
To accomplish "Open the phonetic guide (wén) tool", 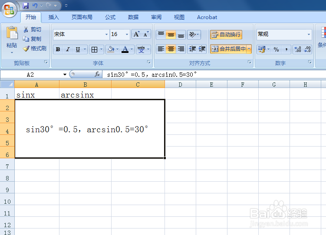I will [141, 49].
